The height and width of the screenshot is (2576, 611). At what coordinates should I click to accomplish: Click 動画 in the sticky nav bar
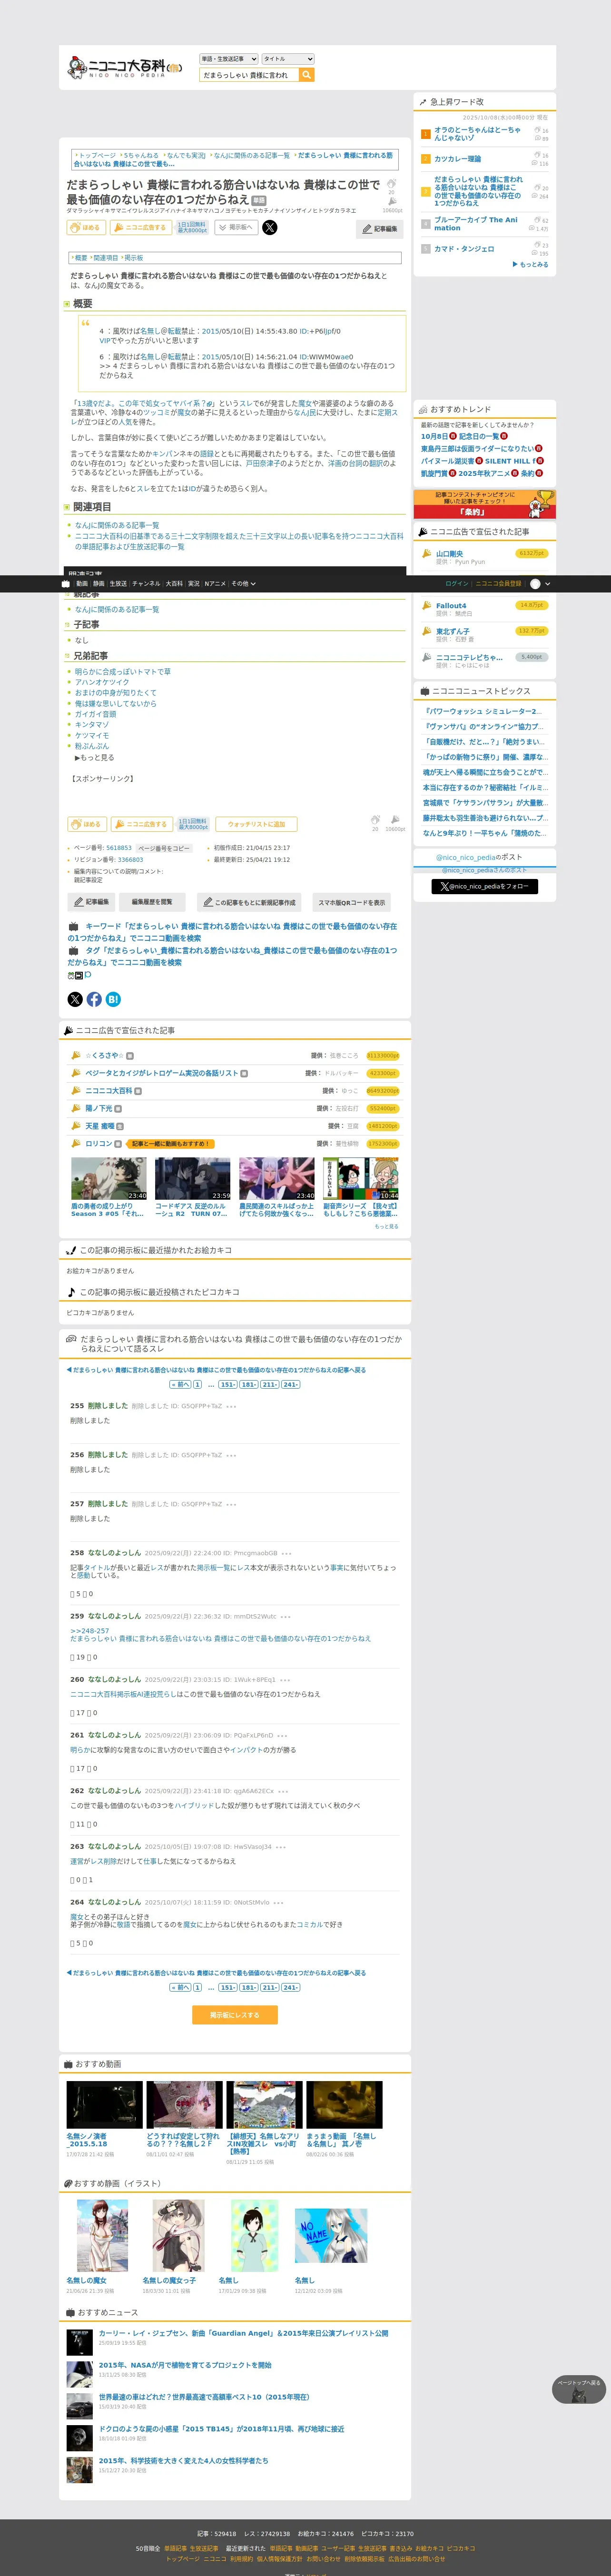coord(82,583)
